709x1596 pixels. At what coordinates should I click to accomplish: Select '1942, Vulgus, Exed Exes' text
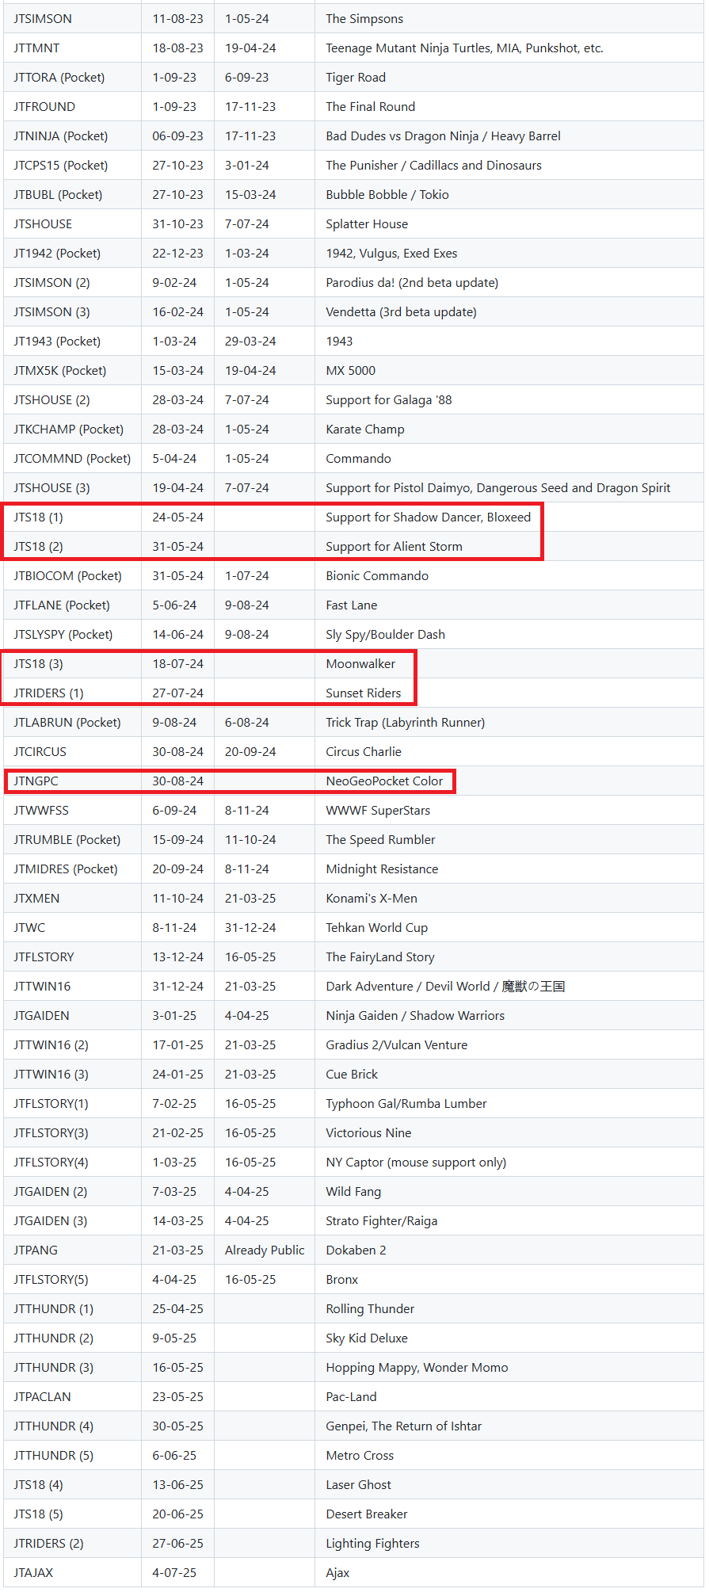(391, 254)
